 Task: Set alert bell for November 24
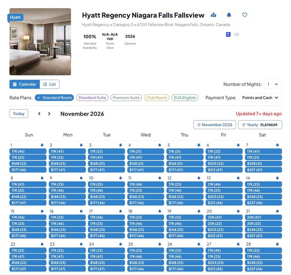pos(121,244)
